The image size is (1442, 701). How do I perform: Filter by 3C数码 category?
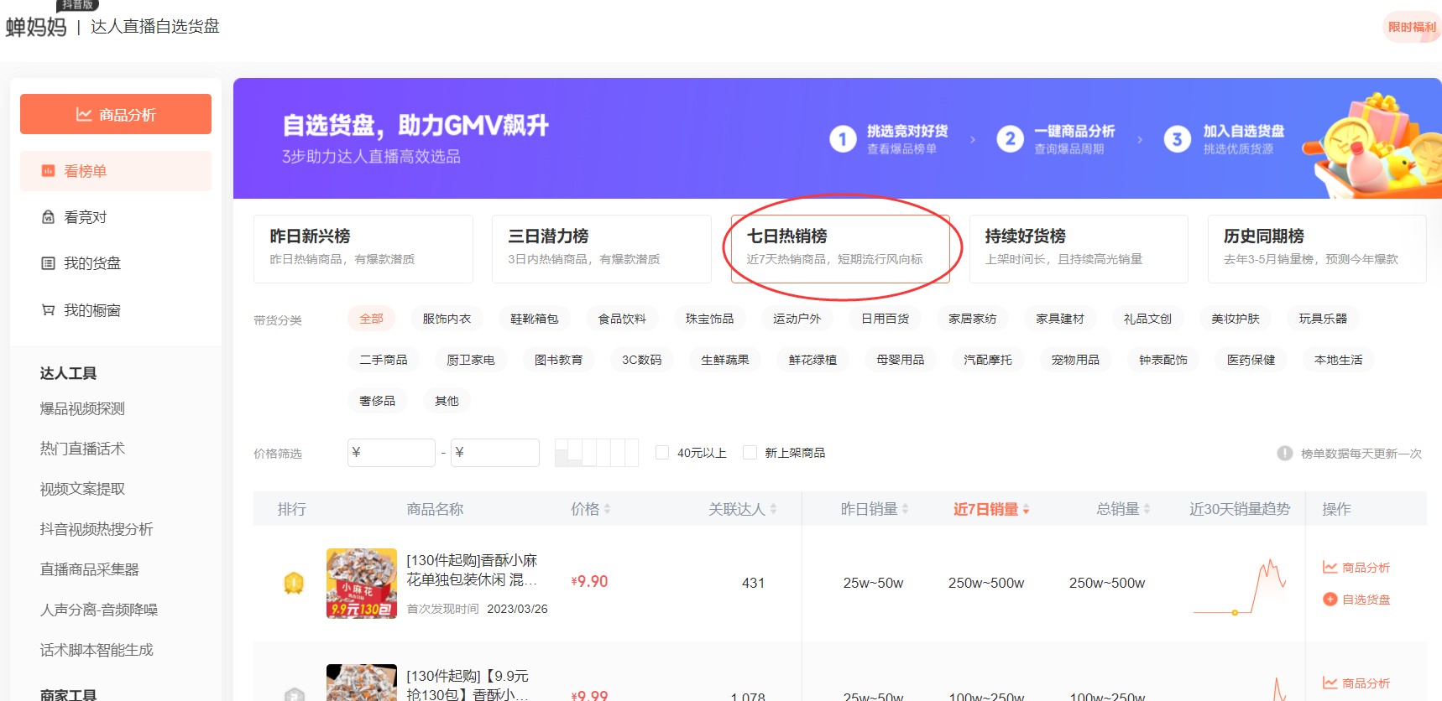641,360
